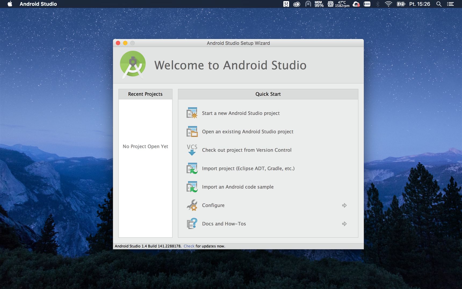Click the Android Studio Setup Wizard title bar
This screenshot has width=462, height=289.
[238, 43]
